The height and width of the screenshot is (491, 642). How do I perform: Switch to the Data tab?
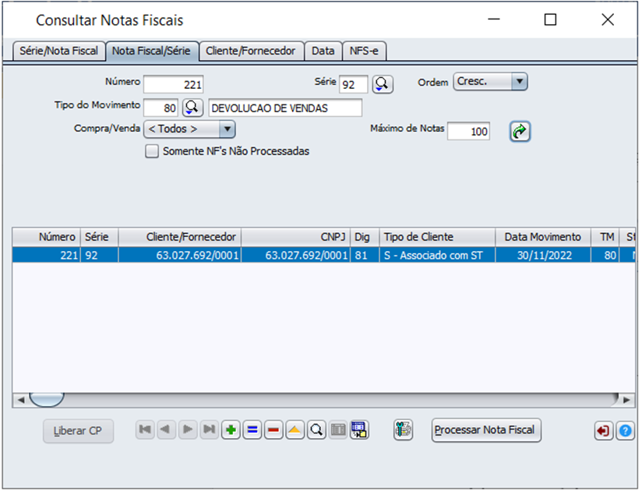click(323, 51)
